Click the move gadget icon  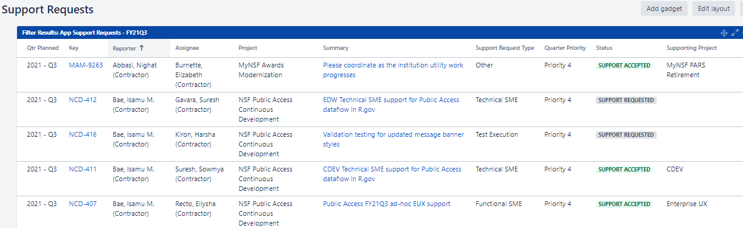[724, 33]
